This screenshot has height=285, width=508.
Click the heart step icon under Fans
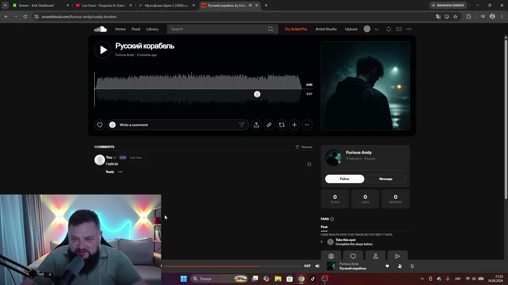click(353, 256)
